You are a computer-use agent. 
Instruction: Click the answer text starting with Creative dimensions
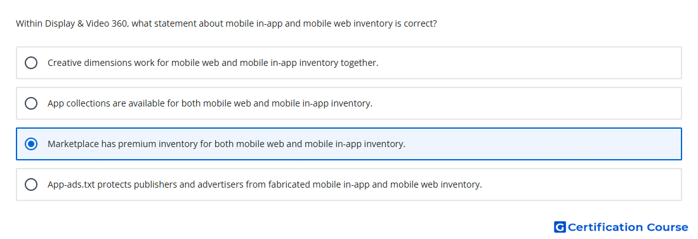213,63
